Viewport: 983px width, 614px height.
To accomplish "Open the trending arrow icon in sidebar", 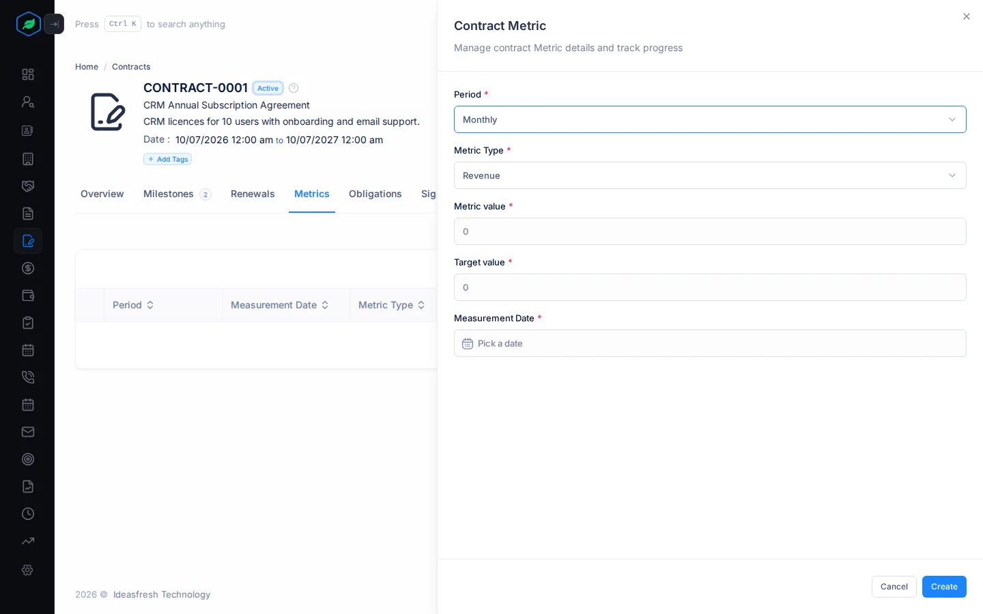I will (x=28, y=541).
